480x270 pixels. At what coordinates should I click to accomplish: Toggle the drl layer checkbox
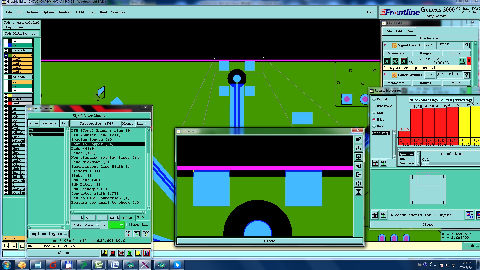pos(6,95)
